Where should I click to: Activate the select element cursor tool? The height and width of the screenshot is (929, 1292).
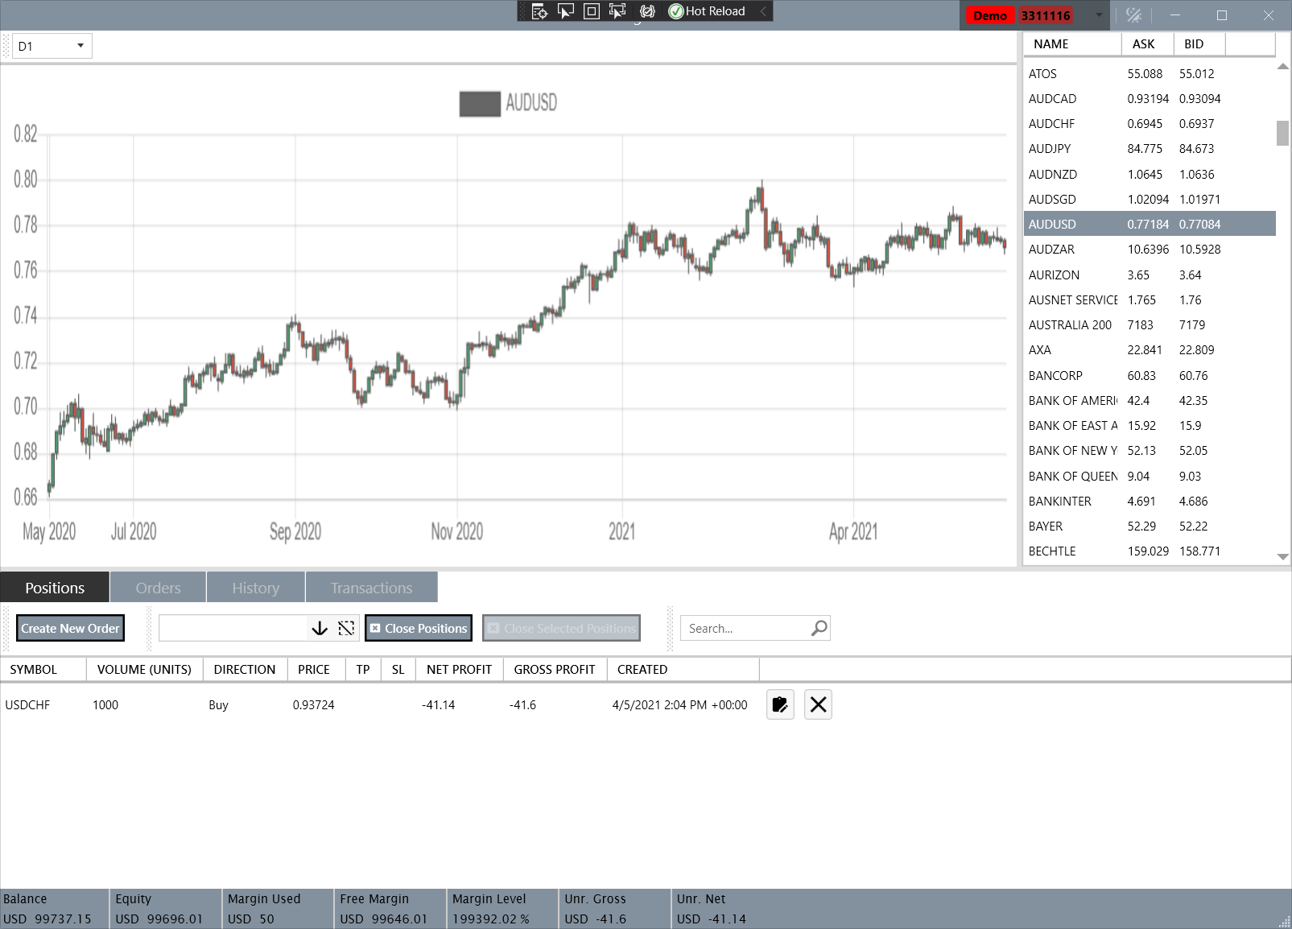point(566,11)
